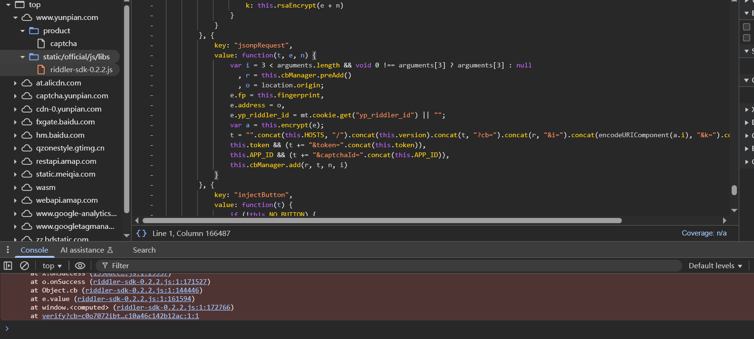Expand the hm.baidu.com domain
754x339 pixels.
(x=15, y=135)
